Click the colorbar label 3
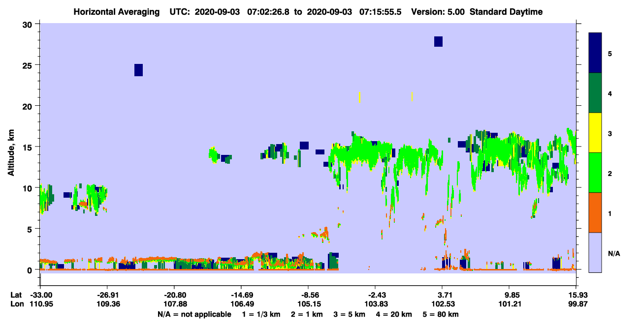Image resolution: width=640 pixels, height=328 pixels. coord(609,133)
